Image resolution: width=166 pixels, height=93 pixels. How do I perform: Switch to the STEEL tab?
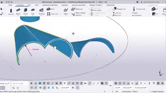click(x=10, y=5)
